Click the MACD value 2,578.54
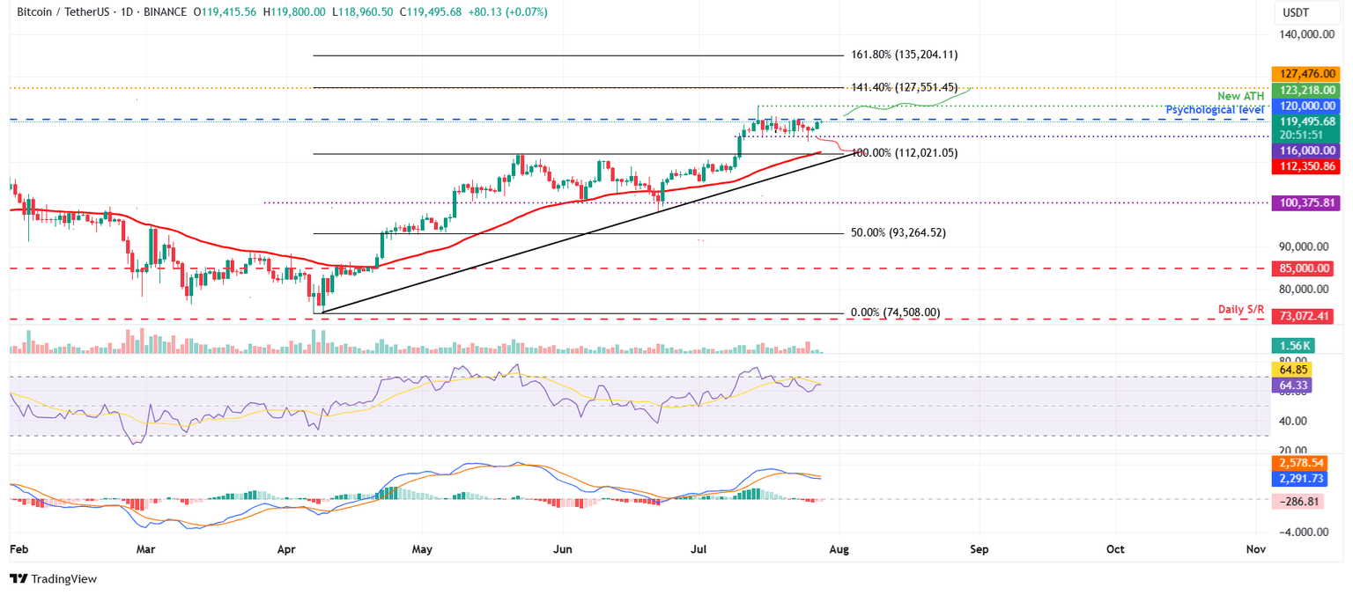Viewport: 1353px width, 595px height. [x=1301, y=461]
